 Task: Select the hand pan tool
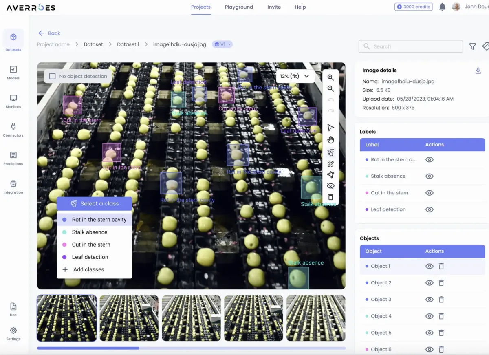(x=330, y=140)
